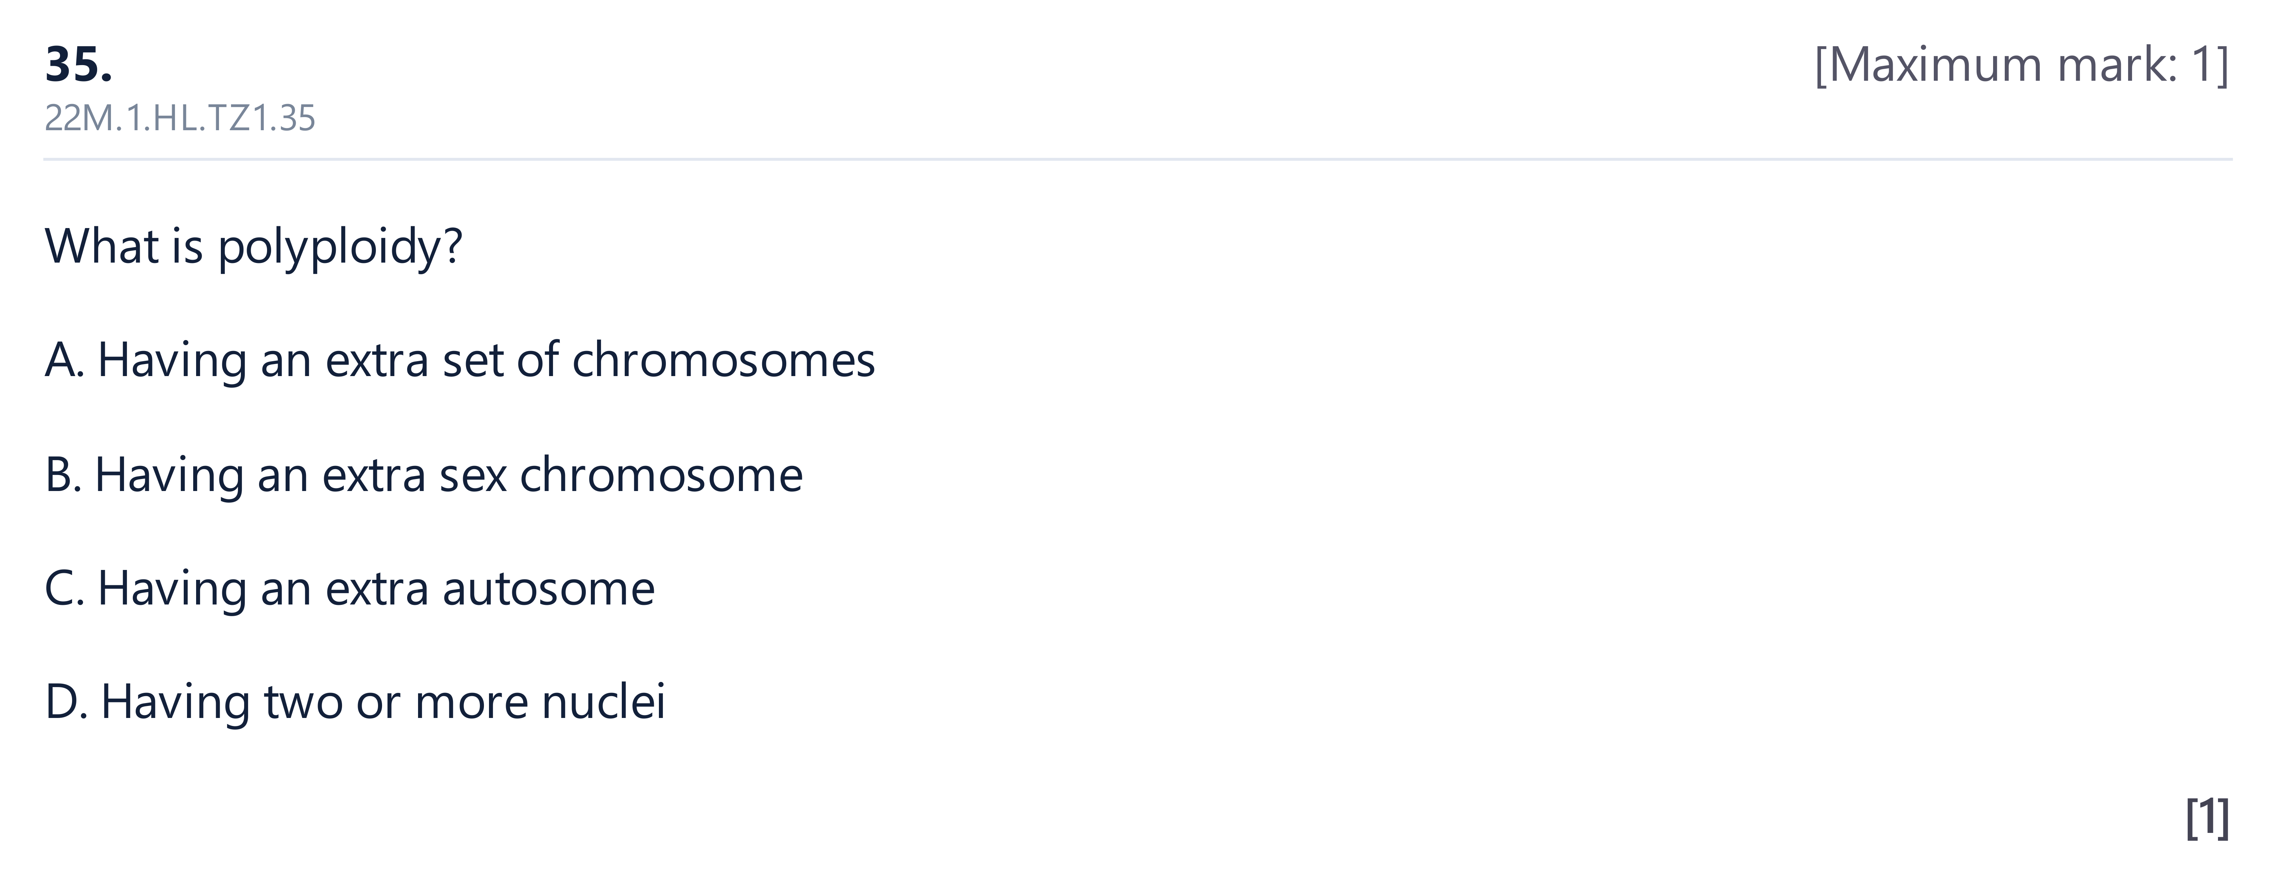Click the word chromosome in option B
This screenshot has height=882, width=2274.
coord(661,475)
